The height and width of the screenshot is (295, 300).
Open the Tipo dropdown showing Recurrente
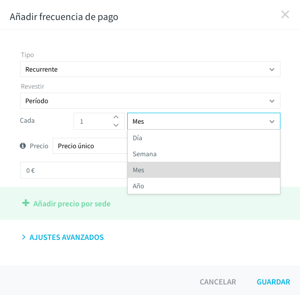(150, 69)
